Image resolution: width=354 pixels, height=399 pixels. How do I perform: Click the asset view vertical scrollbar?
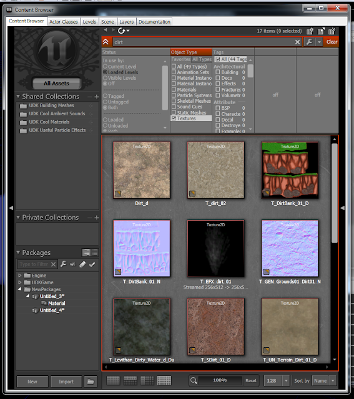click(x=335, y=193)
